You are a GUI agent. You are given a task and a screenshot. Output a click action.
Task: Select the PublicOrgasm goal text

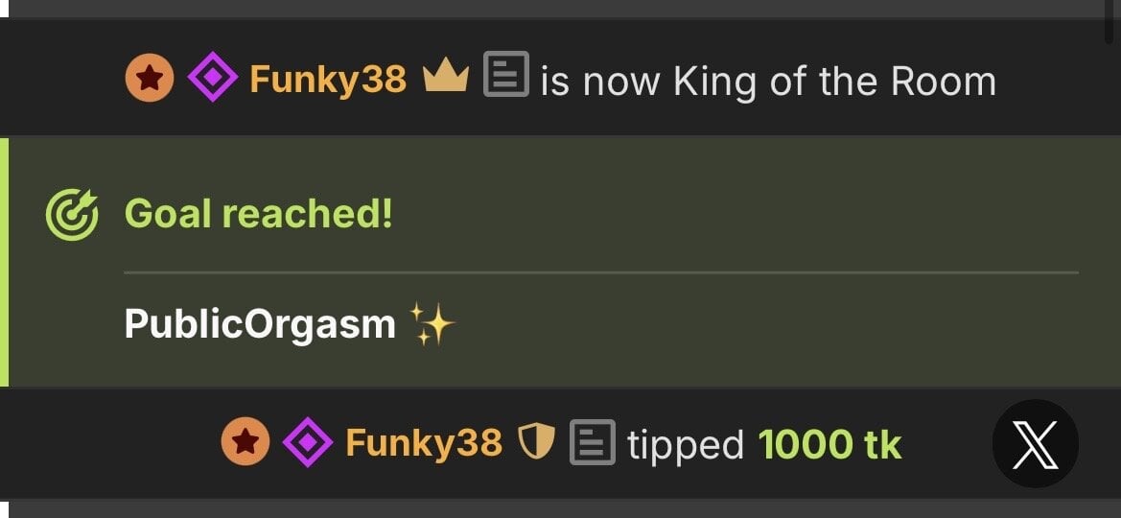(x=260, y=324)
